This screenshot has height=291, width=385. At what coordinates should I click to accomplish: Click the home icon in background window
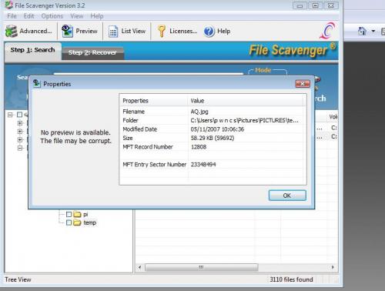[362, 32]
